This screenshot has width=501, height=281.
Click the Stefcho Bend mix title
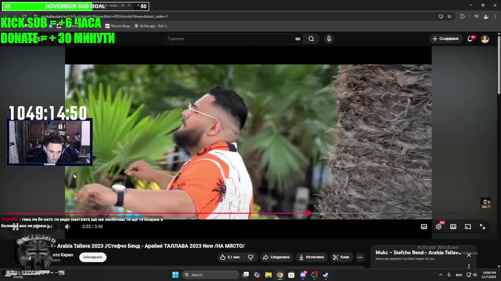click(418, 253)
